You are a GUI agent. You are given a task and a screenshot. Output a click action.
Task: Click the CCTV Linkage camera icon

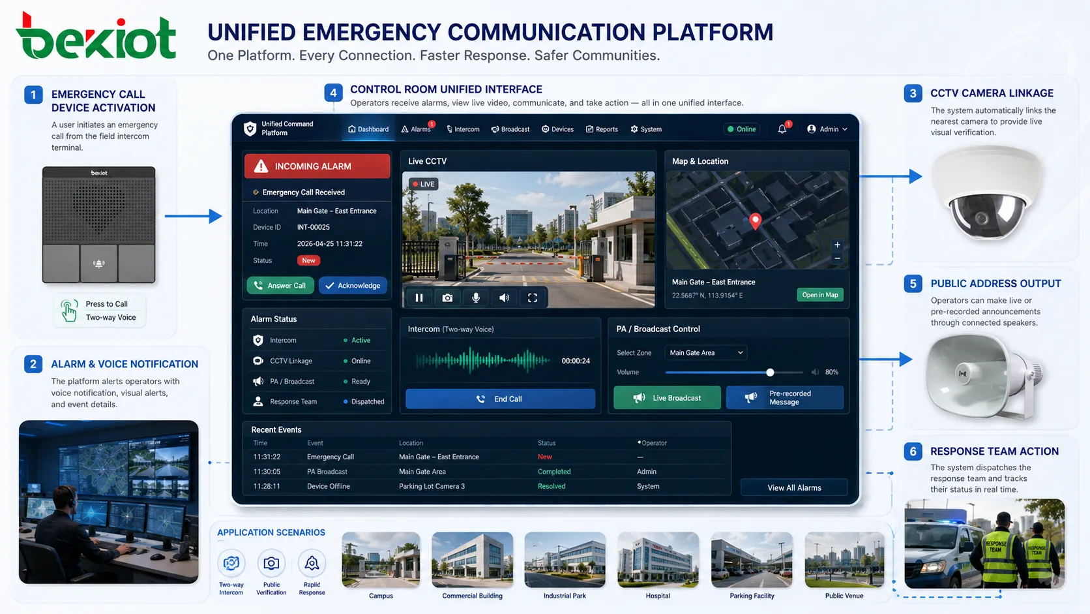(x=258, y=361)
